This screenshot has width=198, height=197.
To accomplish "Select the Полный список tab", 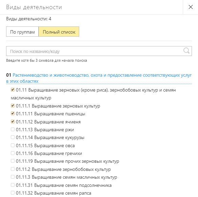I will coord(59,32).
